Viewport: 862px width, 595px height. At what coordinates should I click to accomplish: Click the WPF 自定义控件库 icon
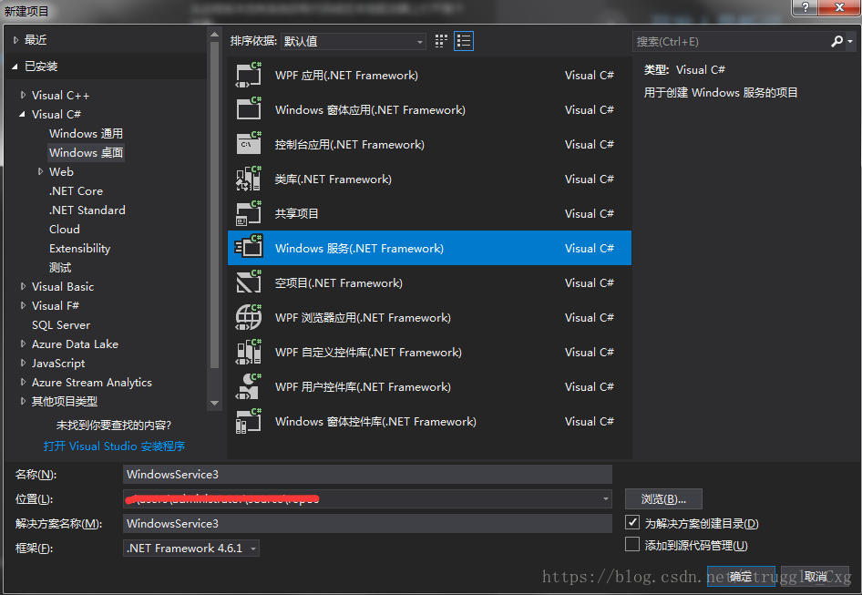point(249,352)
